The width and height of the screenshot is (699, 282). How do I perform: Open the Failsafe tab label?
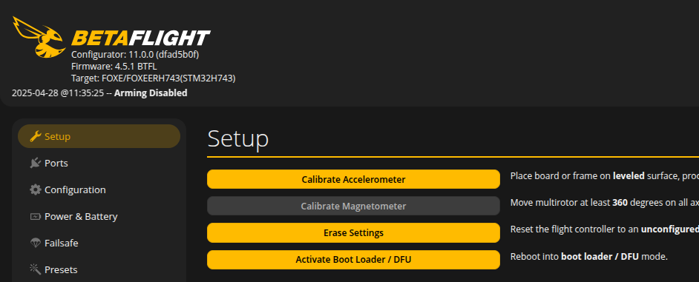pos(61,244)
